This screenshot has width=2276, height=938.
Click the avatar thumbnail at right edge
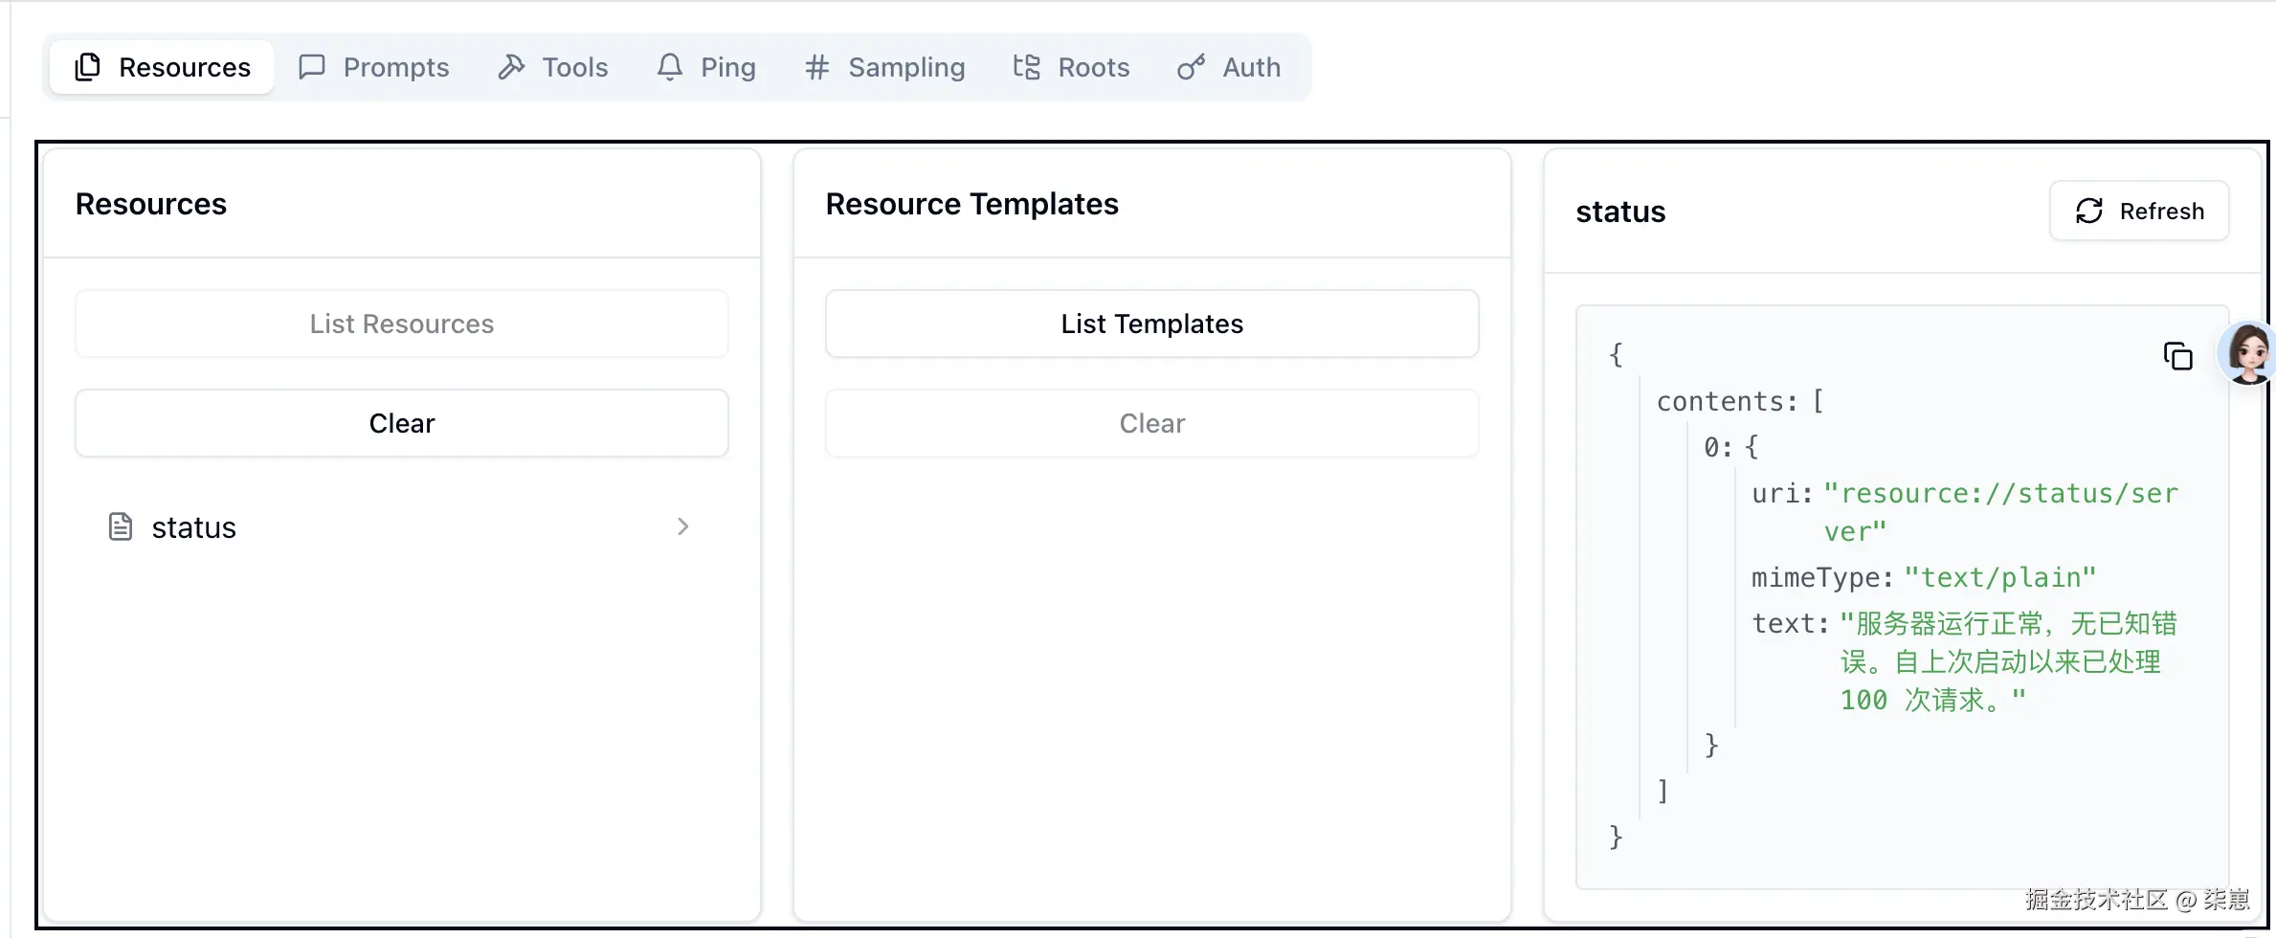click(2247, 353)
